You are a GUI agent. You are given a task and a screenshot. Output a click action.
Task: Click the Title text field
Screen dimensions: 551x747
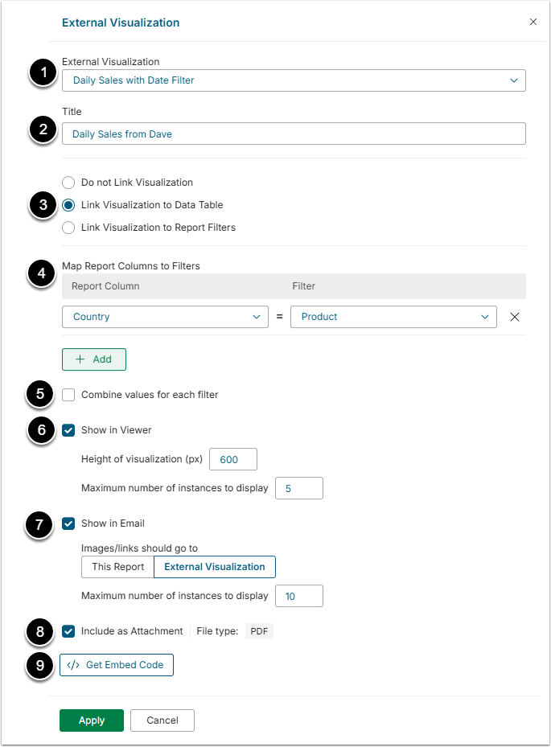(294, 133)
